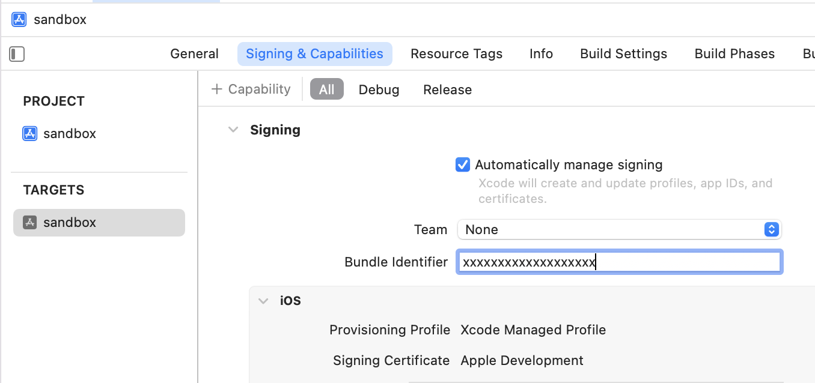Show Debug configuration capabilities

pyautogui.click(x=379, y=89)
